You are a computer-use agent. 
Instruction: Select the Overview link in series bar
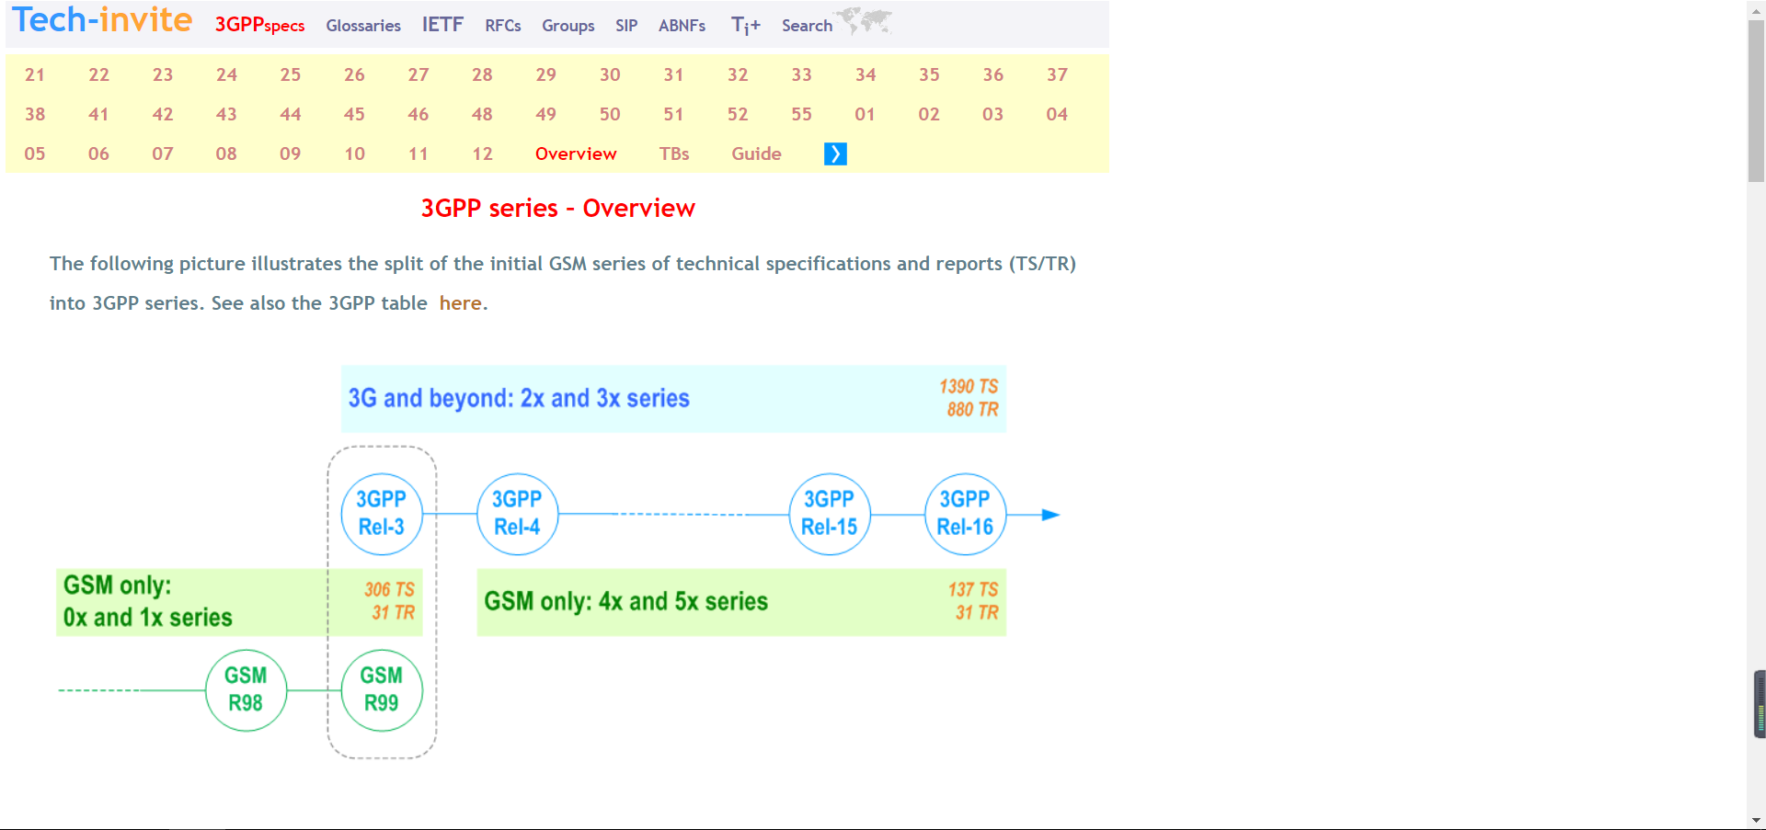[x=576, y=153]
